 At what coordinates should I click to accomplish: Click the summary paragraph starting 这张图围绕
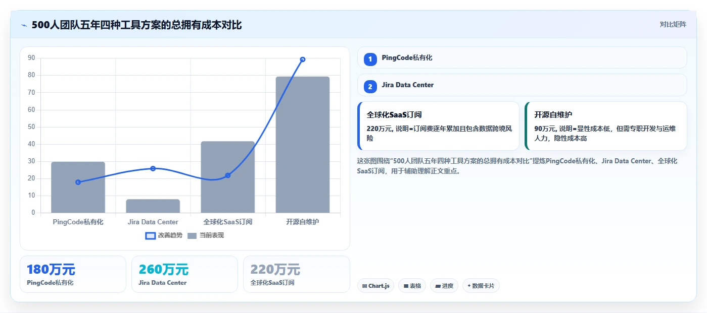(x=517, y=166)
